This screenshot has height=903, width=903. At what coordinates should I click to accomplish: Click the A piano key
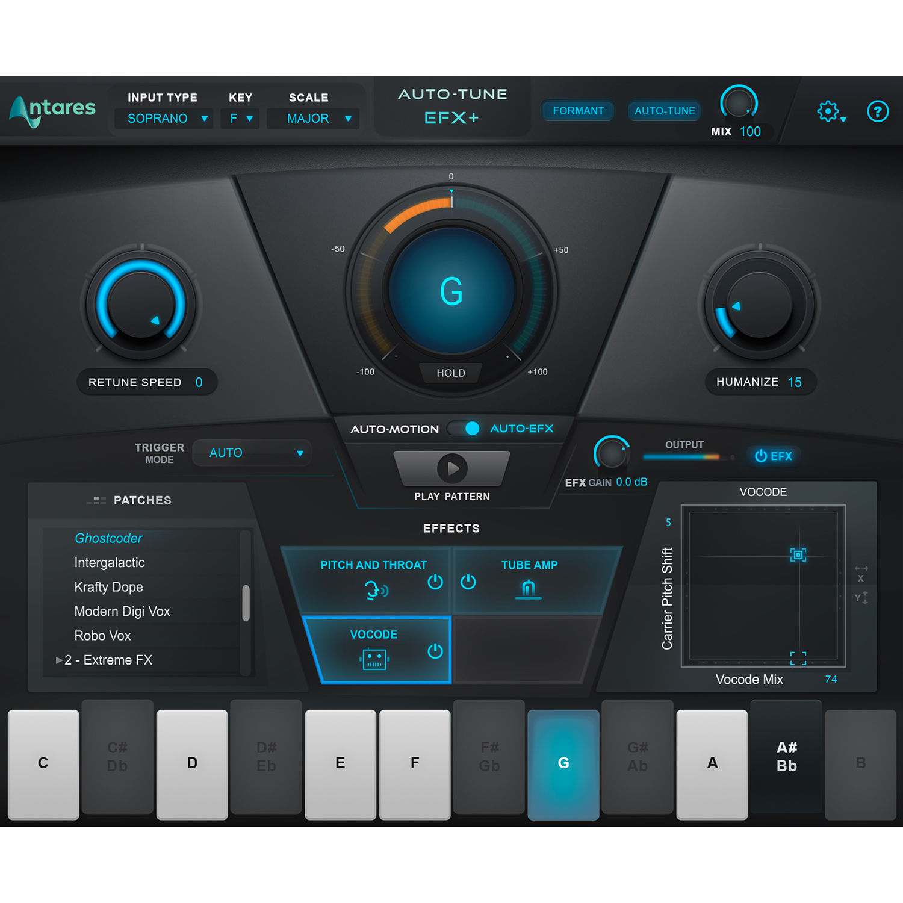712,765
